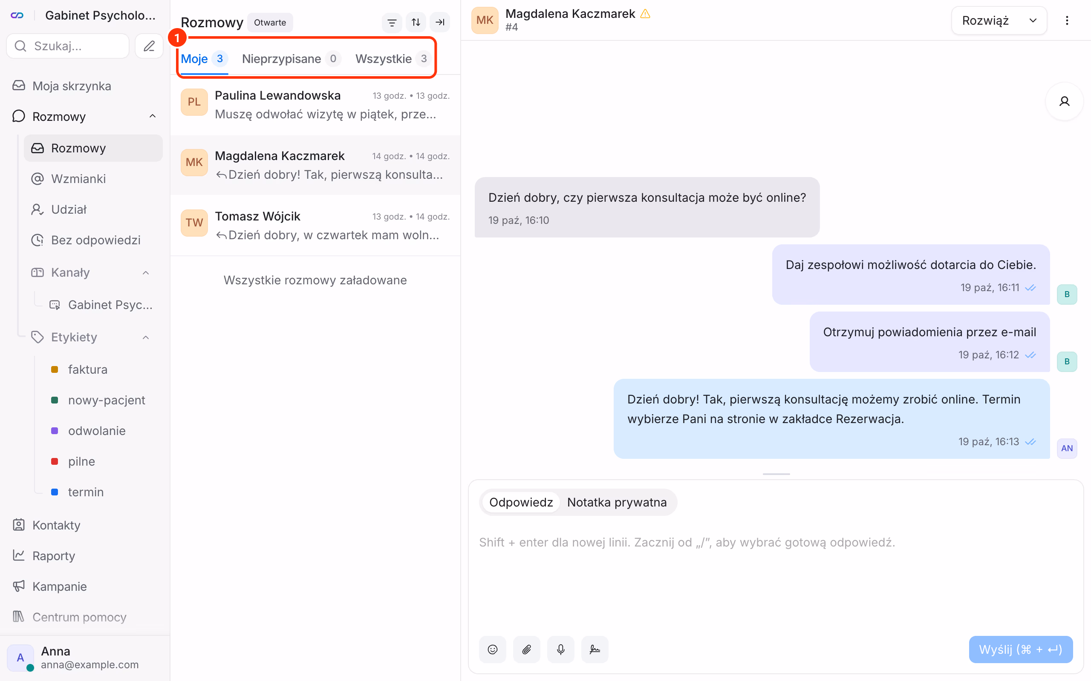Open the emoji picker in reply box
This screenshot has height=681, width=1091.
click(492, 649)
